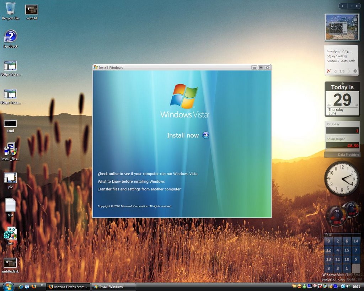The width and height of the screenshot is (364, 291).
Task: Click the Windows Start orb
Action: click(x=8, y=287)
